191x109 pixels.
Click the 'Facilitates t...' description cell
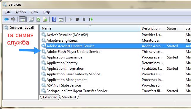152,69
